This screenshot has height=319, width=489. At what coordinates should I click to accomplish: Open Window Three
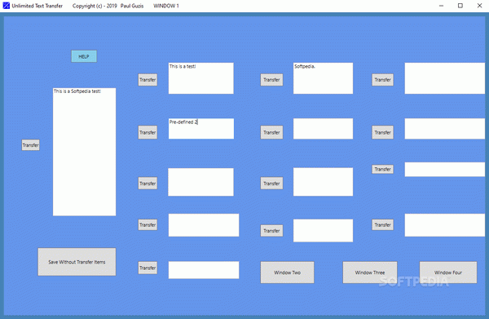tap(370, 272)
